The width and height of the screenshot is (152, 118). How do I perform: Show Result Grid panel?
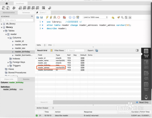tap(146, 53)
